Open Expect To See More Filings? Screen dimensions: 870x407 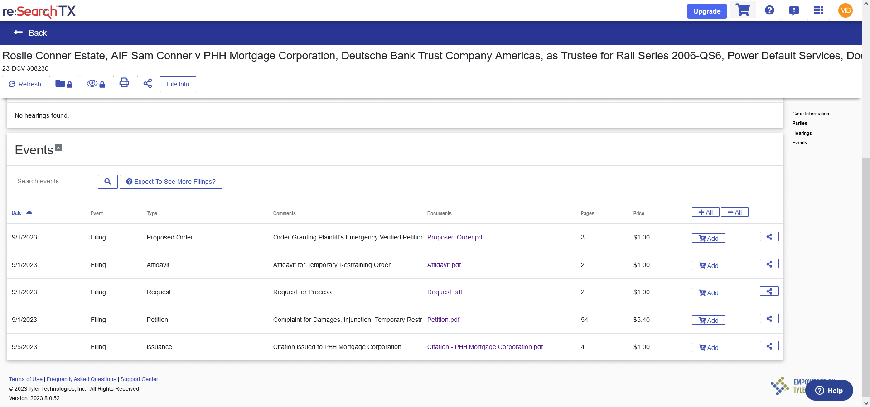171,182
